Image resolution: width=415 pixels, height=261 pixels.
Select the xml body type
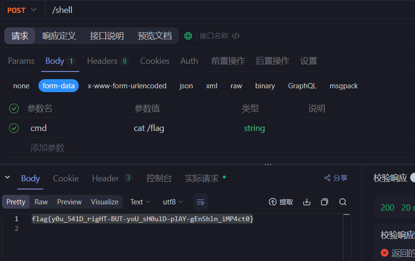tap(212, 86)
